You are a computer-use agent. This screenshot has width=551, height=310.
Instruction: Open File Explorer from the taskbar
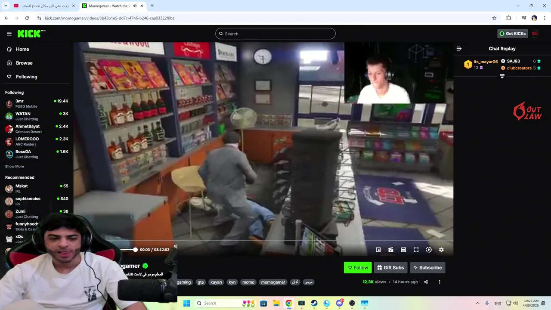point(276,303)
